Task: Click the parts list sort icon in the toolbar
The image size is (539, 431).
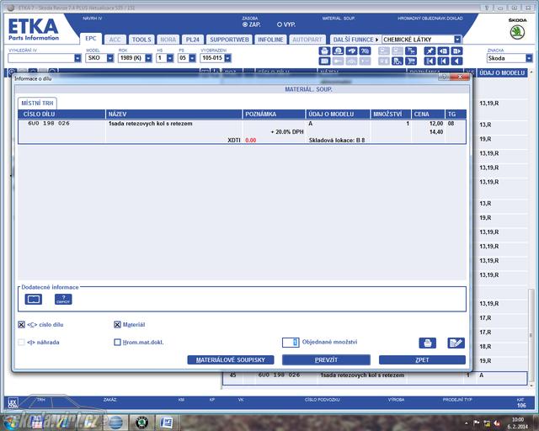Action: [411, 51]
